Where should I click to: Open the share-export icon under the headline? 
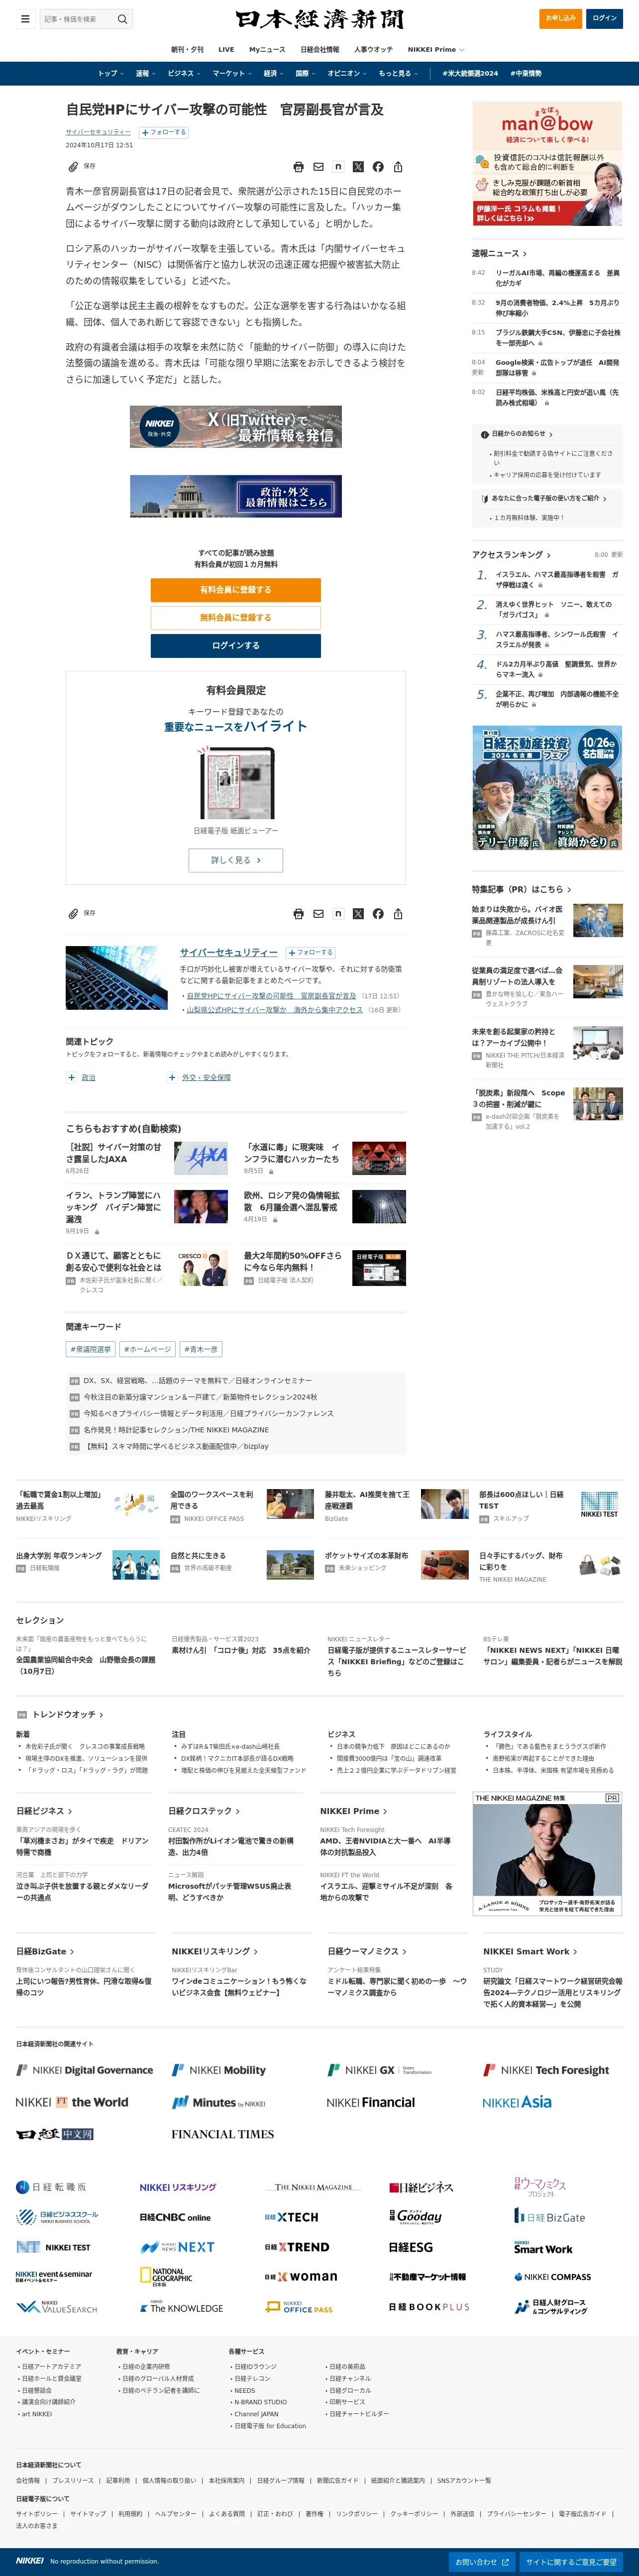[x=398, y=167]
